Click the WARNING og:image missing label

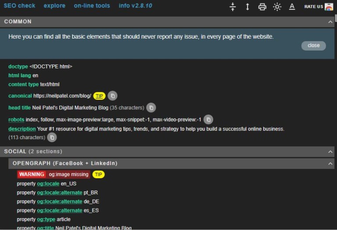[54, 174]
